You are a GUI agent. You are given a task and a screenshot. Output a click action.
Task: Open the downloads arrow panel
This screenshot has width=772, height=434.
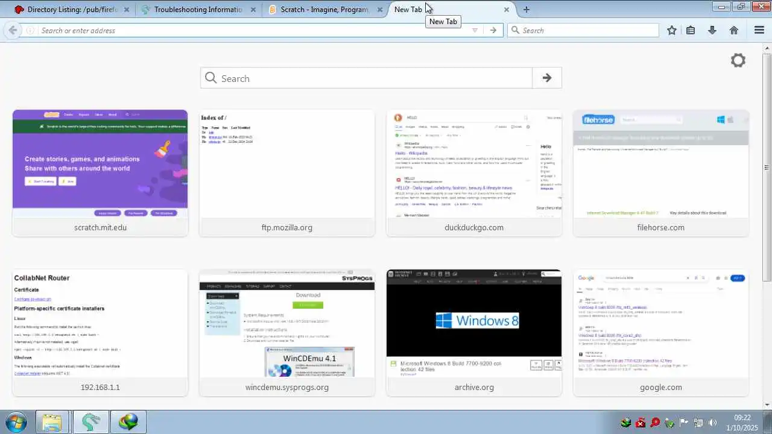pos(712,30)
